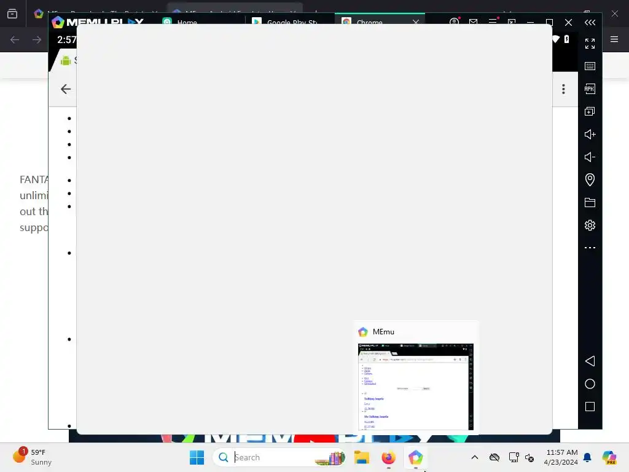This screenshot has height=472, width=629.
Task: Open the Copilot preview icon
Action: pos(609,457)
